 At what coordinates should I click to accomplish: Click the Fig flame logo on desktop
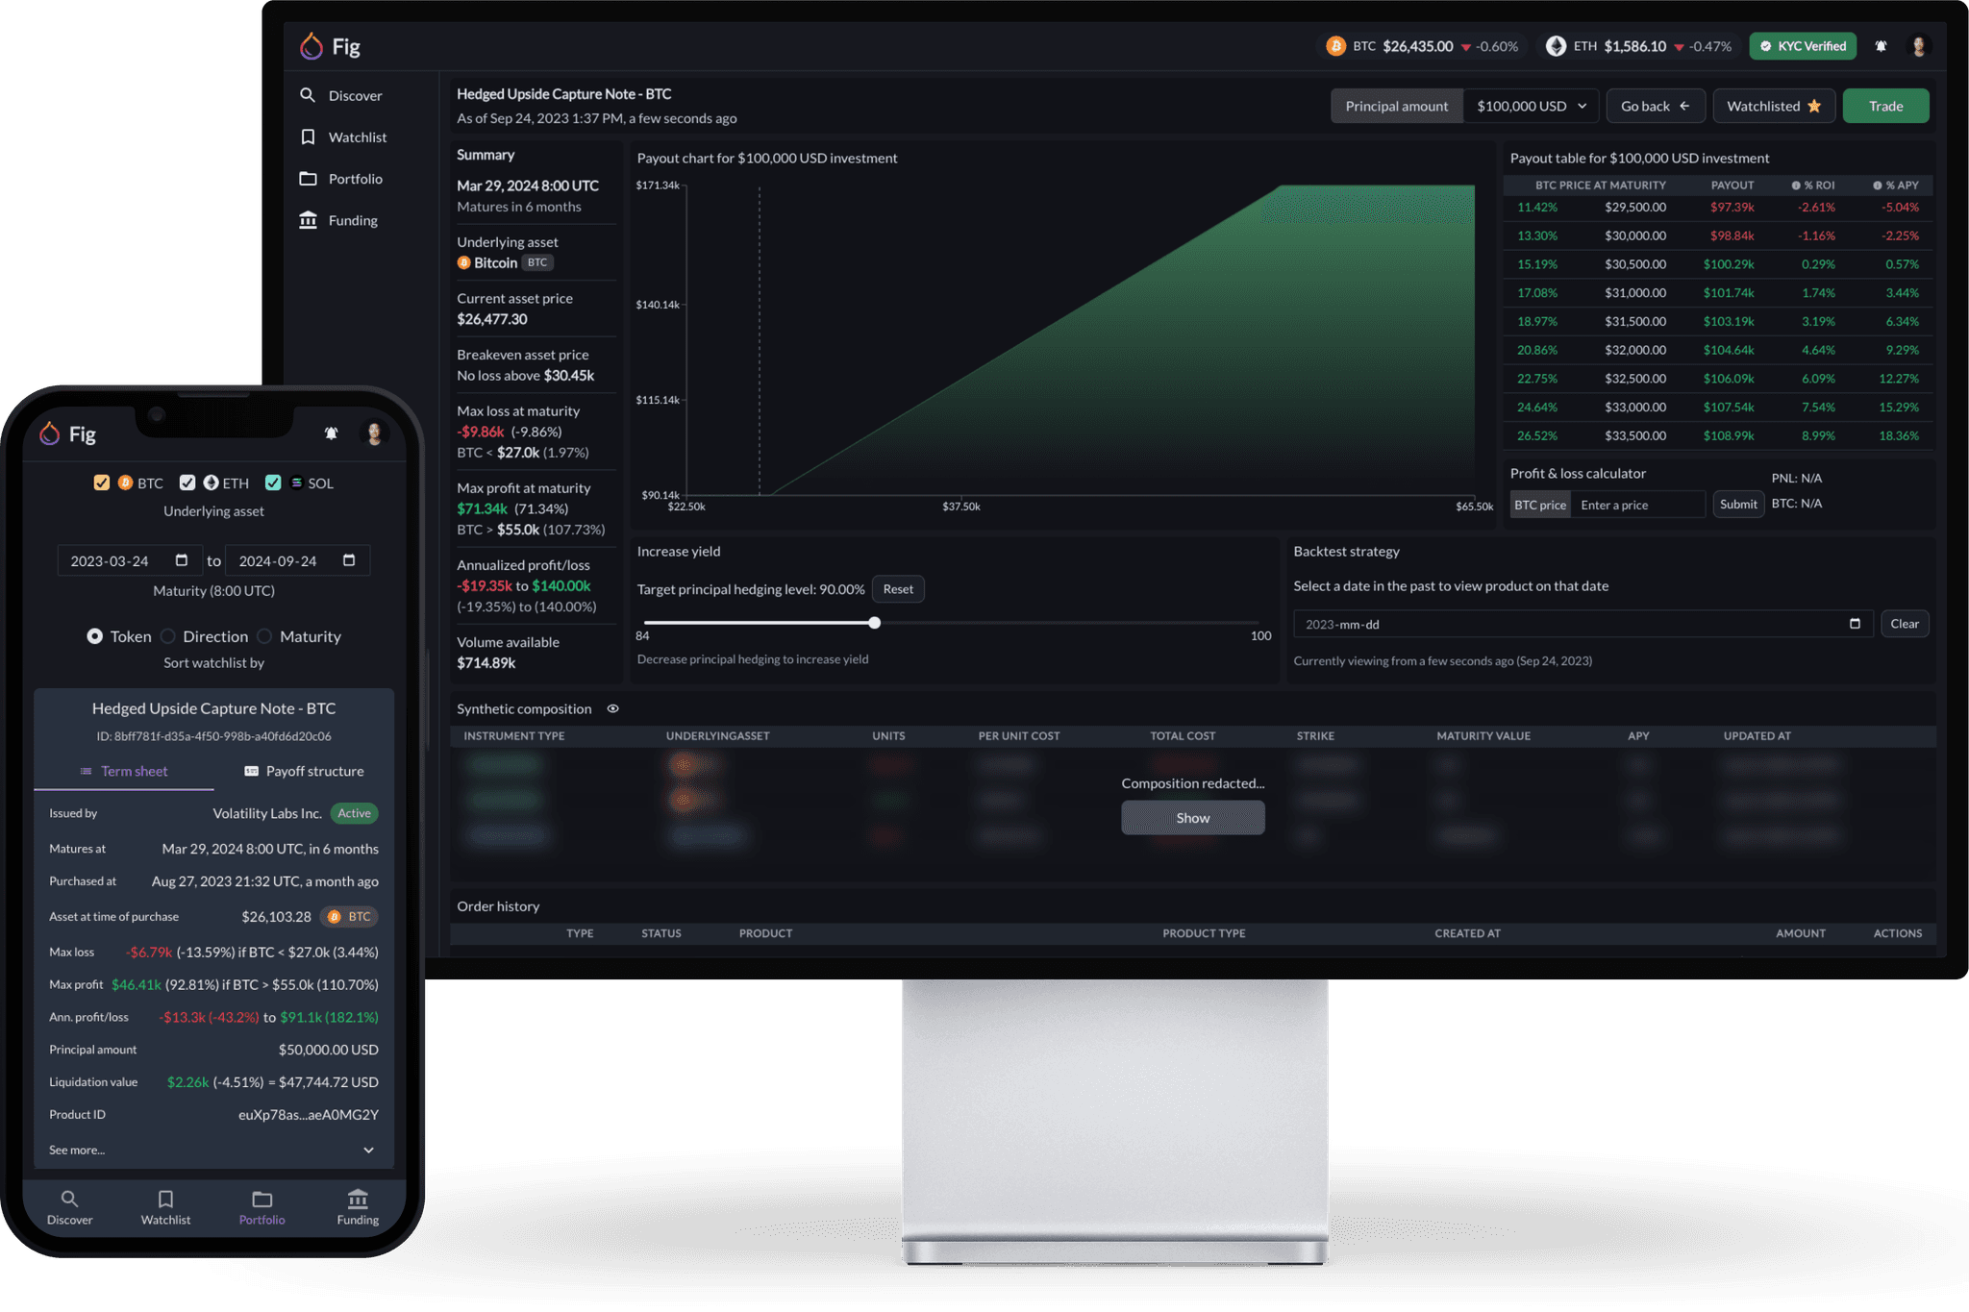311,45
